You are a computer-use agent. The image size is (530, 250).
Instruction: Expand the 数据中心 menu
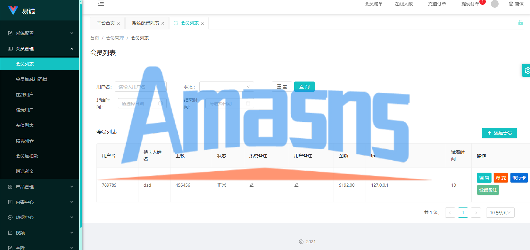[40, 217]
